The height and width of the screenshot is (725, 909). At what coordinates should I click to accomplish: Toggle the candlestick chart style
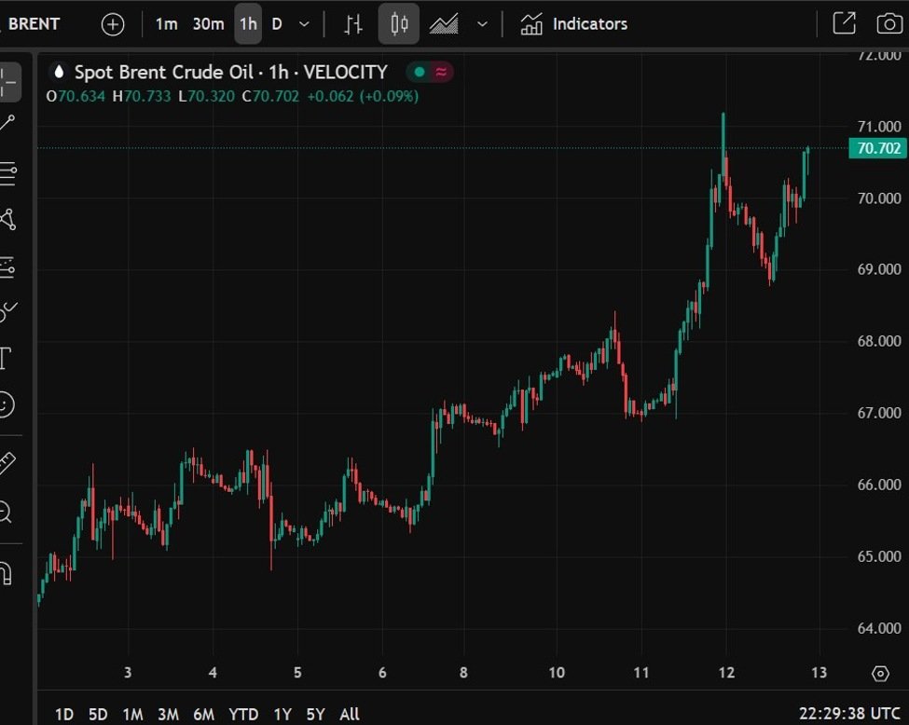point(399,24)
